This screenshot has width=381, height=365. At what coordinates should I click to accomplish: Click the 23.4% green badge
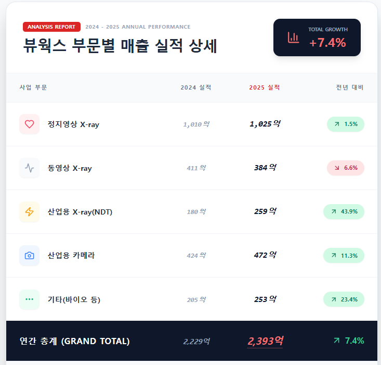(x=344, y=299)
